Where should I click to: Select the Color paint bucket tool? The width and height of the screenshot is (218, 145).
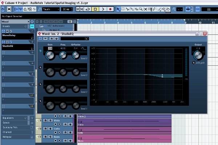point(168,9)
